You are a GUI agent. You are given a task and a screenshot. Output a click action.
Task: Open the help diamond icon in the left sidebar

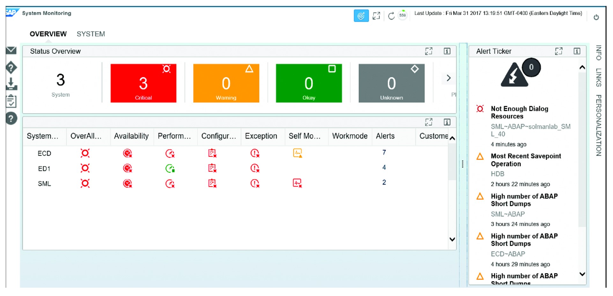(x=11, y=68)
